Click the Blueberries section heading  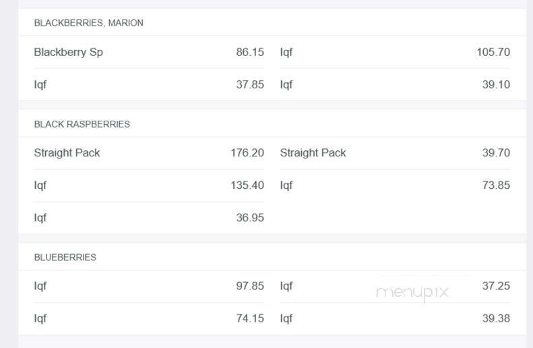pos(65,258)
